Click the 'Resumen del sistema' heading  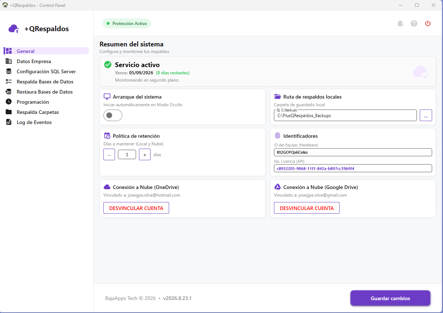coord(131,44)
